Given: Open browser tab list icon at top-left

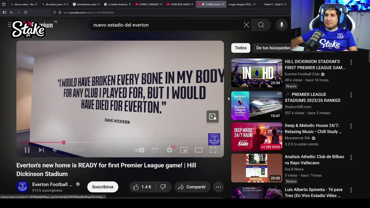Looking at the screenshot, I should tap(4, 4).
